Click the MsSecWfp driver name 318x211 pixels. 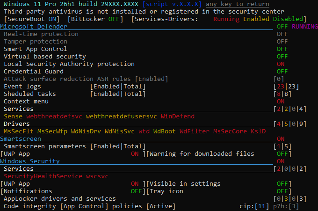52,131
